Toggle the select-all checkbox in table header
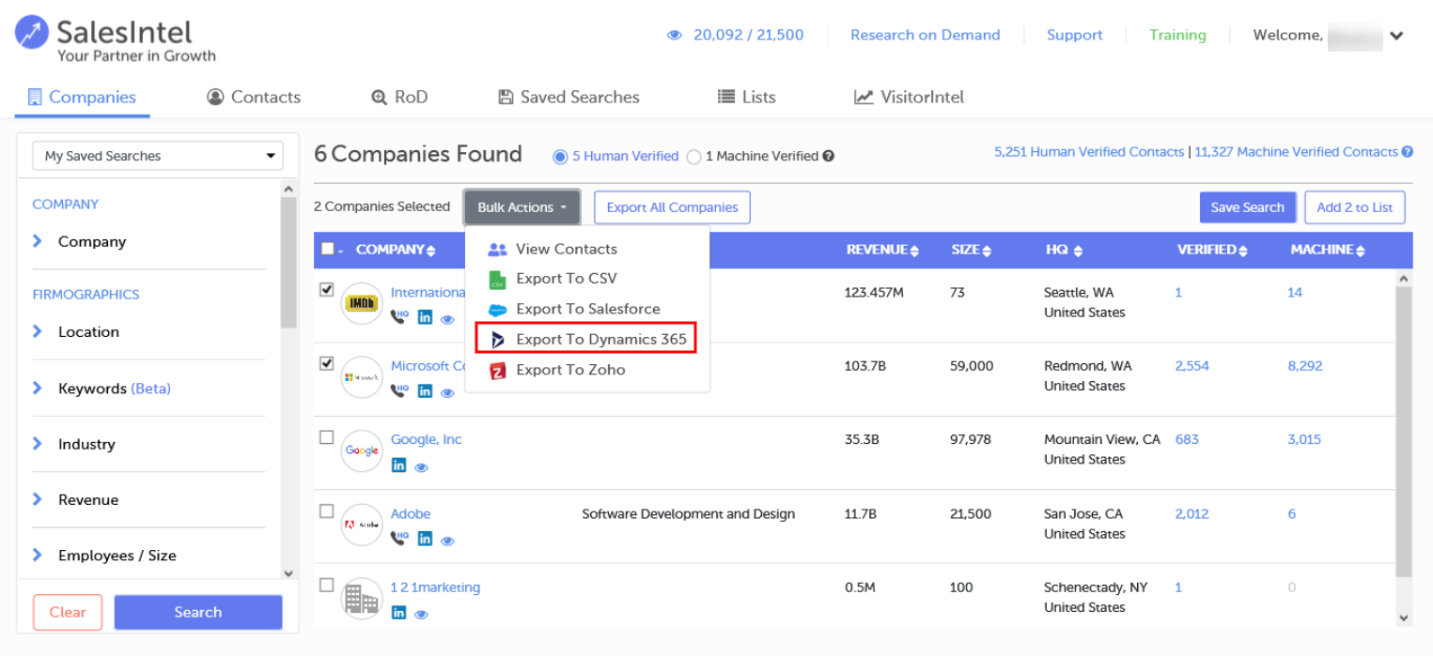This screenshot has width=1433, height=656. click(327, 250)
